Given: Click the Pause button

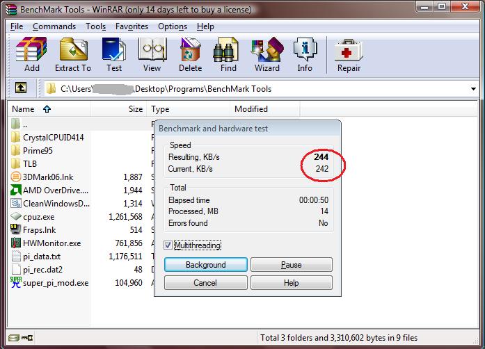Looking at the screenshot, I should (292, 265).
